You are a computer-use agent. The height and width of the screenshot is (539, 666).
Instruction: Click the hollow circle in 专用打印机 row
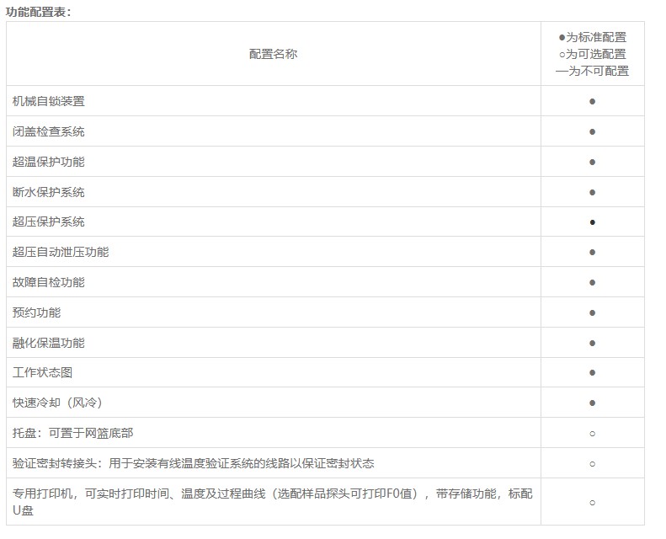coord(592,502)
